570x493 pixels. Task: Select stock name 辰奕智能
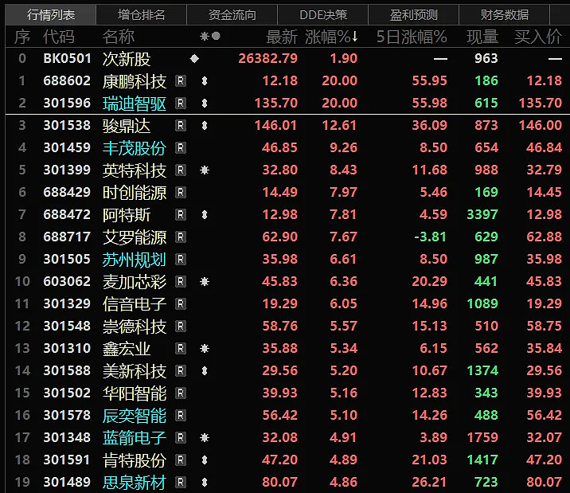[x=134, y=416]
